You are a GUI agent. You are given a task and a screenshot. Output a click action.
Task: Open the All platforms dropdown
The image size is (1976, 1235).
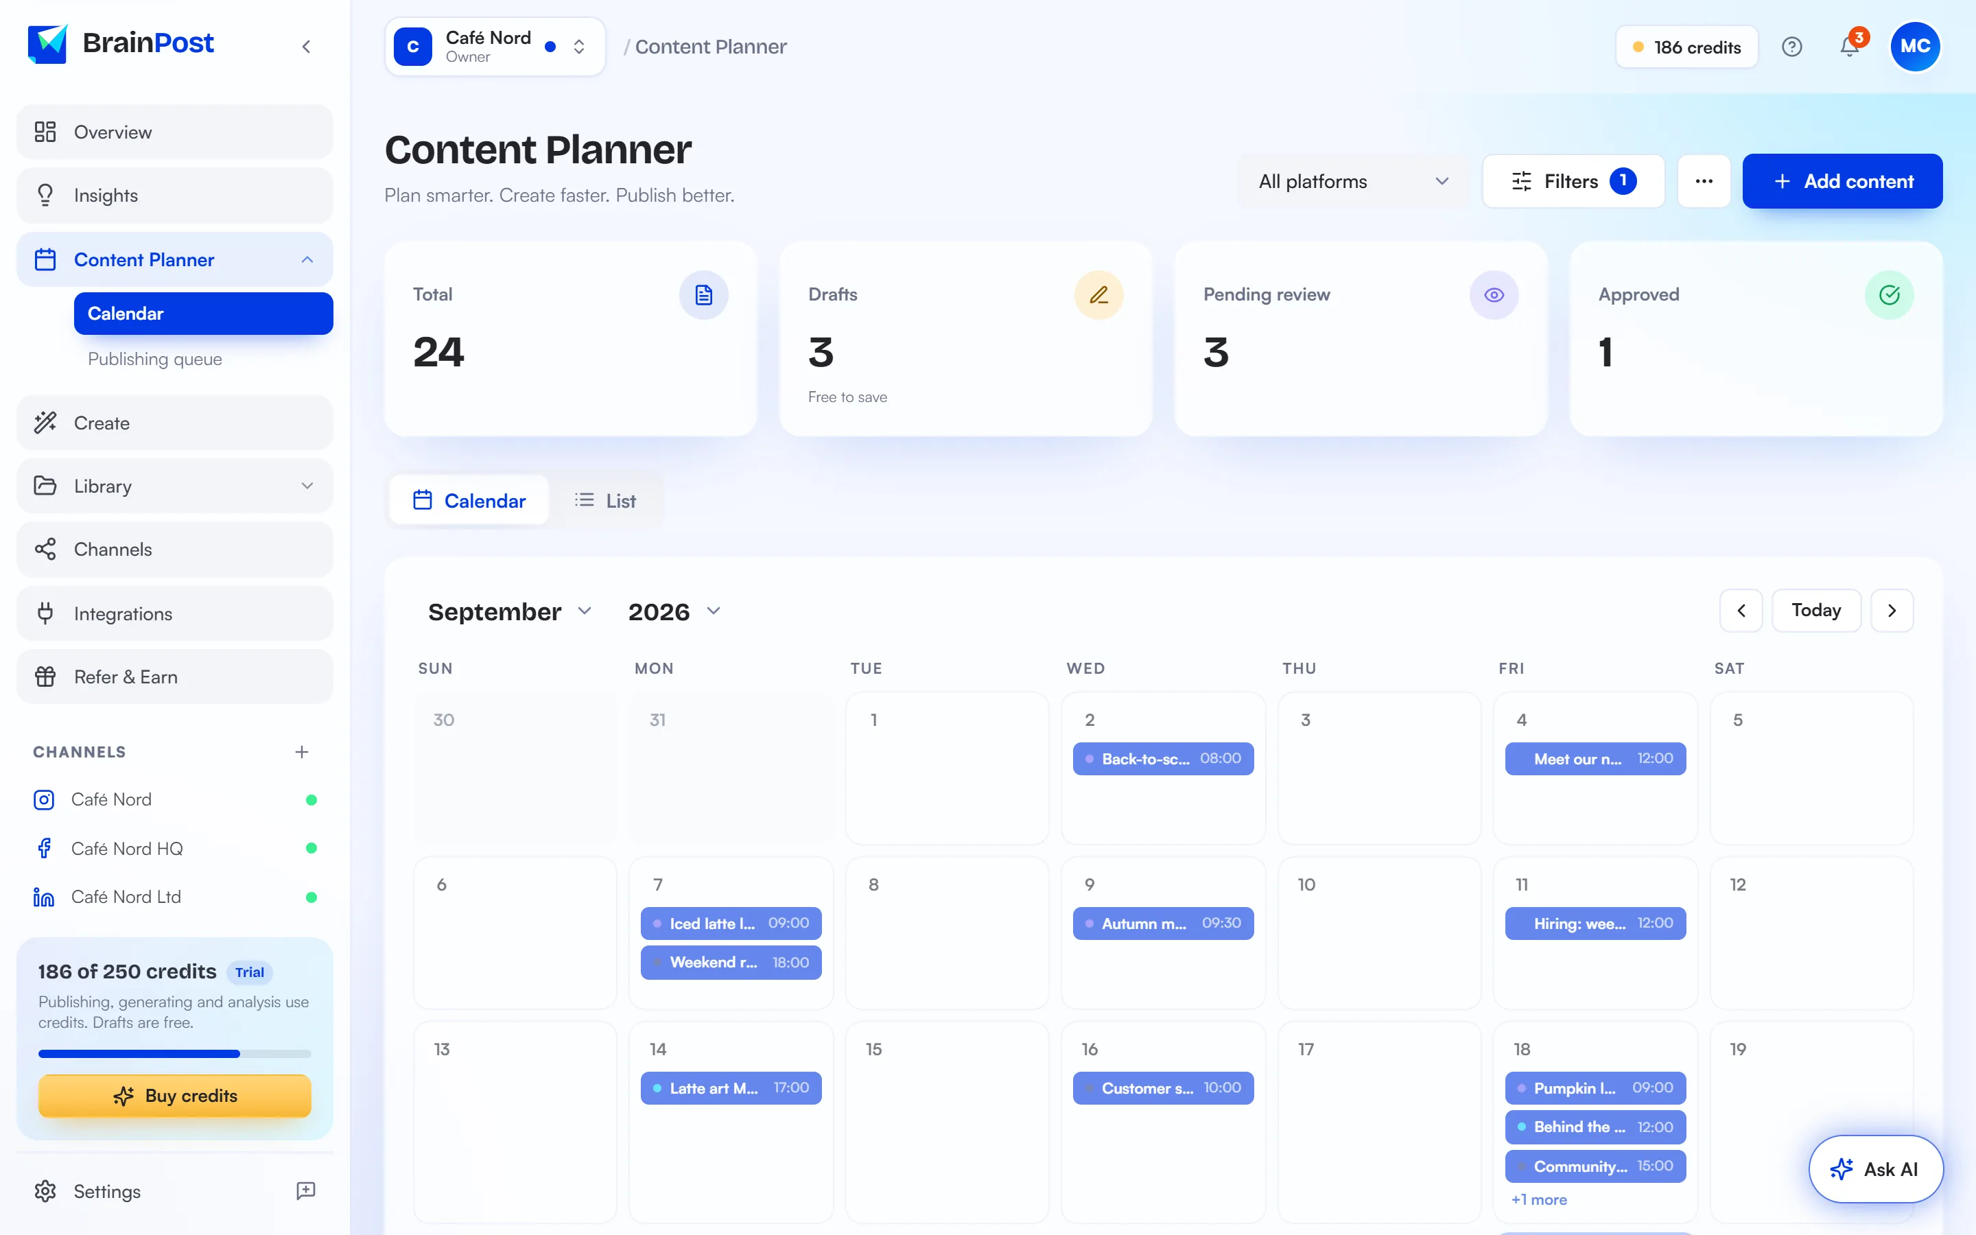(1353, 181)
